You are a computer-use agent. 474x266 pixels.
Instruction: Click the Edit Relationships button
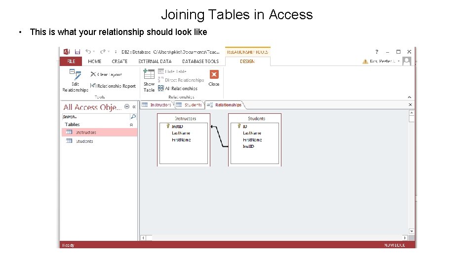pyautogui.click(x=75, y=80)
